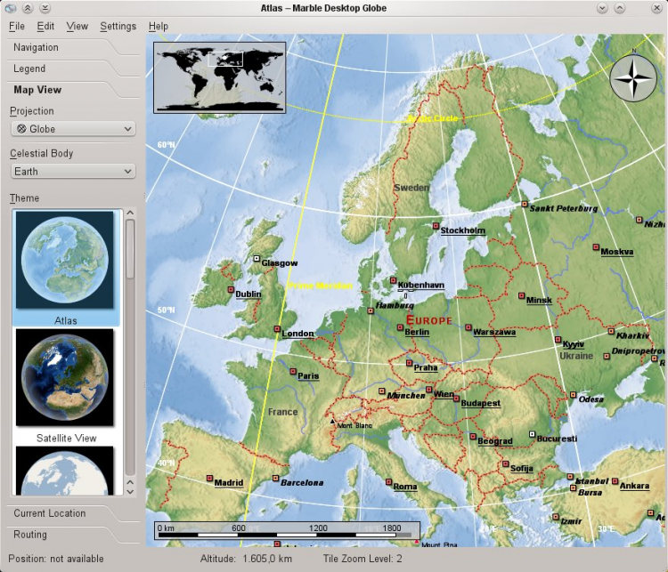Image resolution: width=668 pixels, height=572 pixels.
Task: Expand the Projection Globe dropdown
Action: [x=73, y=128]
